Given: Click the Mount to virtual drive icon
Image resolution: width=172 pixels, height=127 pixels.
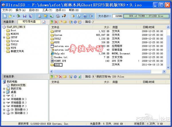Looking at the screenshot, I should tap(58, 16).
